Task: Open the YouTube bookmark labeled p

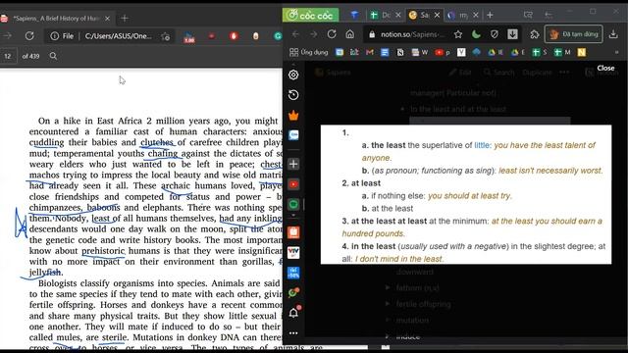Action: click(443, 52)
